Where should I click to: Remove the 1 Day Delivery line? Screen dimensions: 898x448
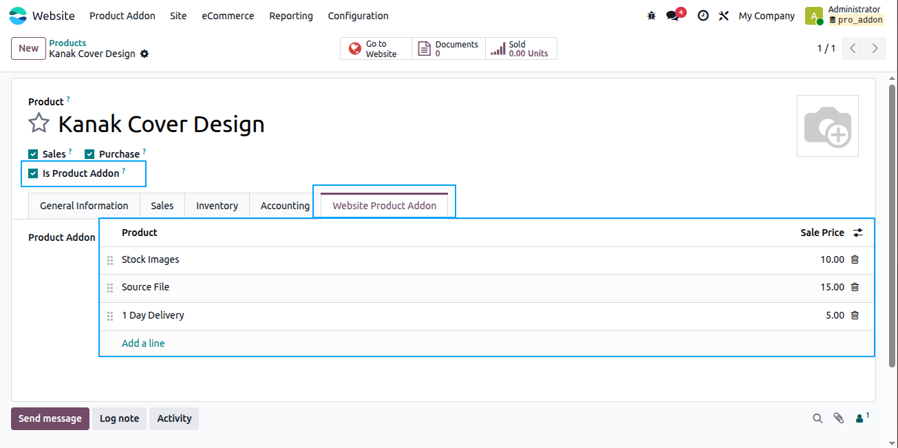[x=855, y=315]
